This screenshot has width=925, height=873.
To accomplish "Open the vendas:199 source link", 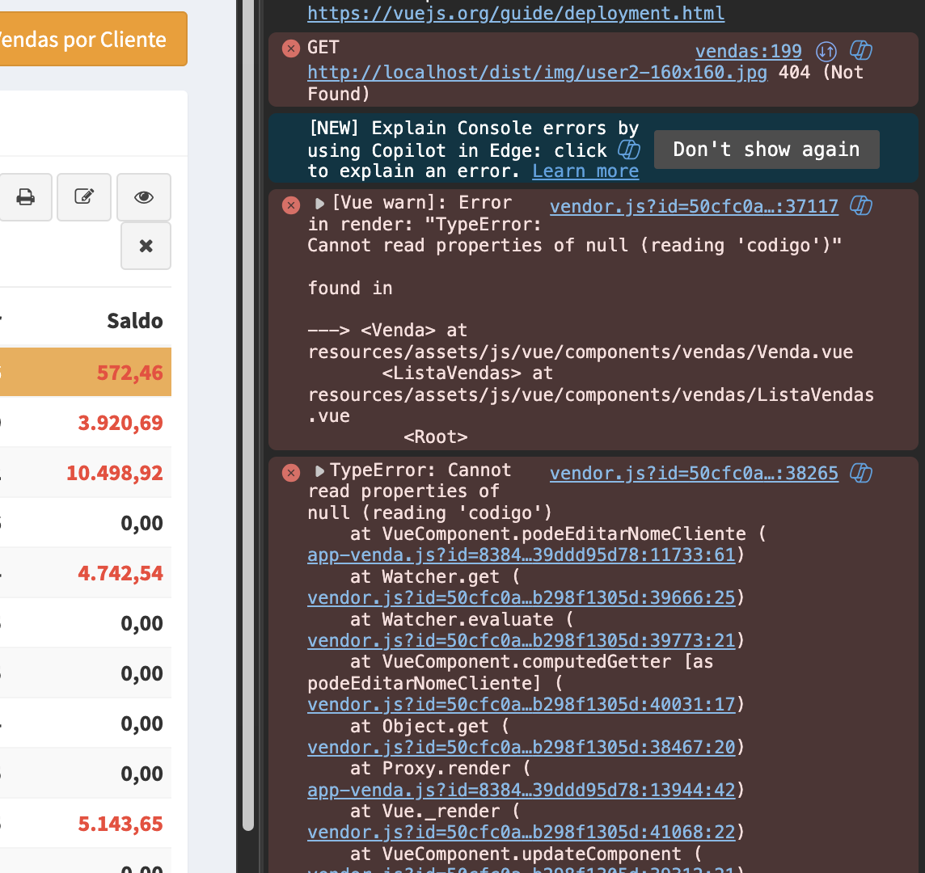I will point(748,52).
